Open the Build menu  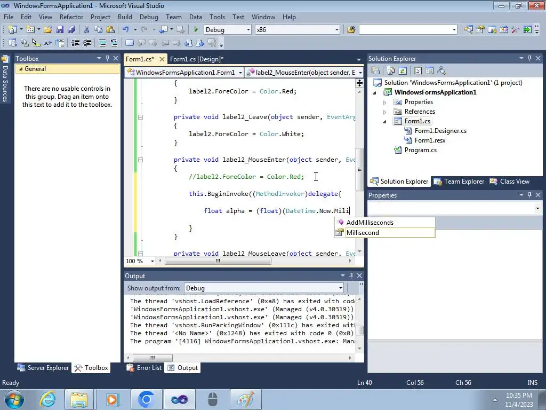tap(125, 17)
